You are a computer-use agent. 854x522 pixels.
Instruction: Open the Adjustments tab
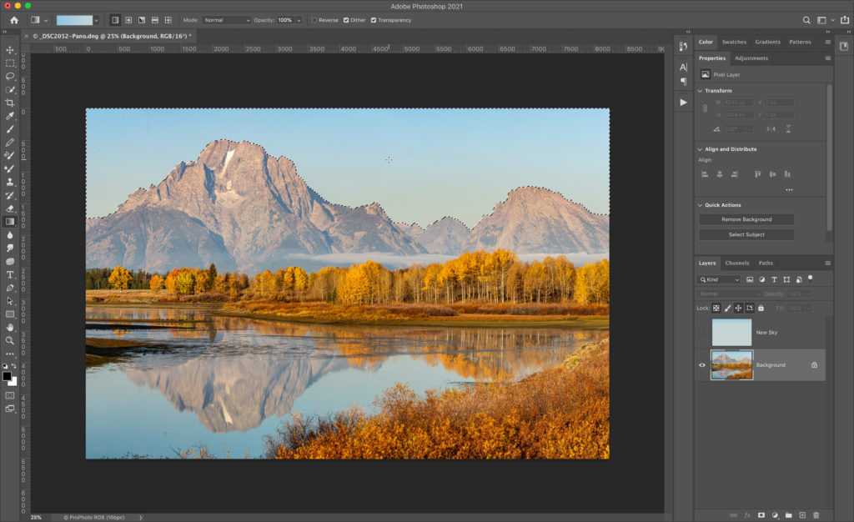(x=751, y=58)
